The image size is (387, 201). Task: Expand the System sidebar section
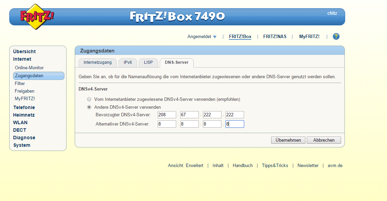(22, 145)
